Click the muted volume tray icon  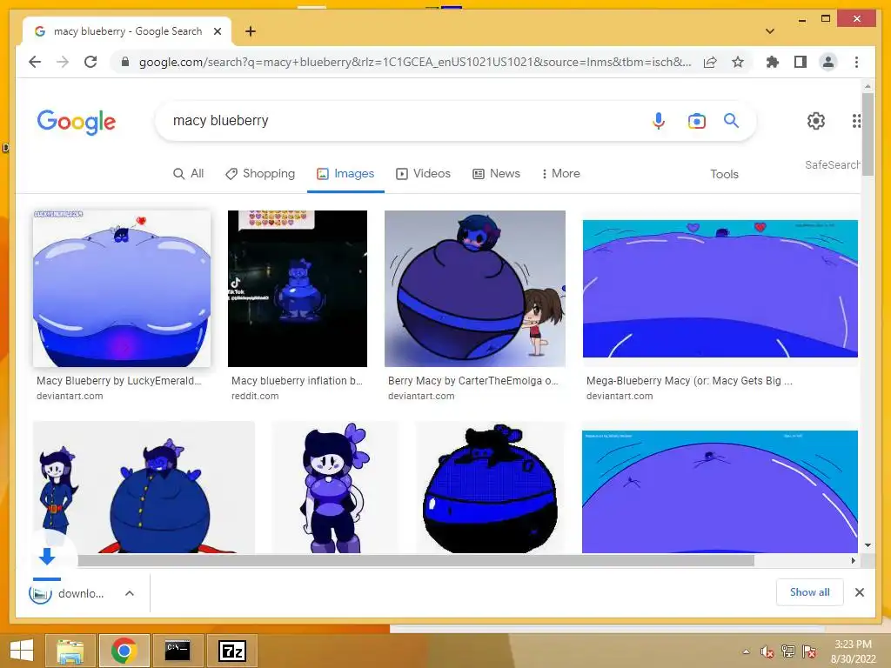(x=767, y=651)
